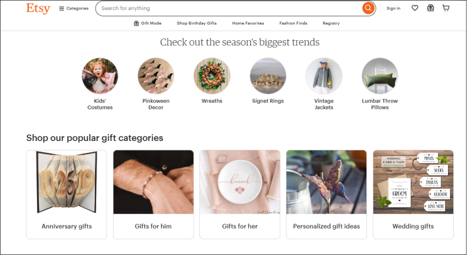
Task: Open the shopping cart icon
Action: coord(446,8)
